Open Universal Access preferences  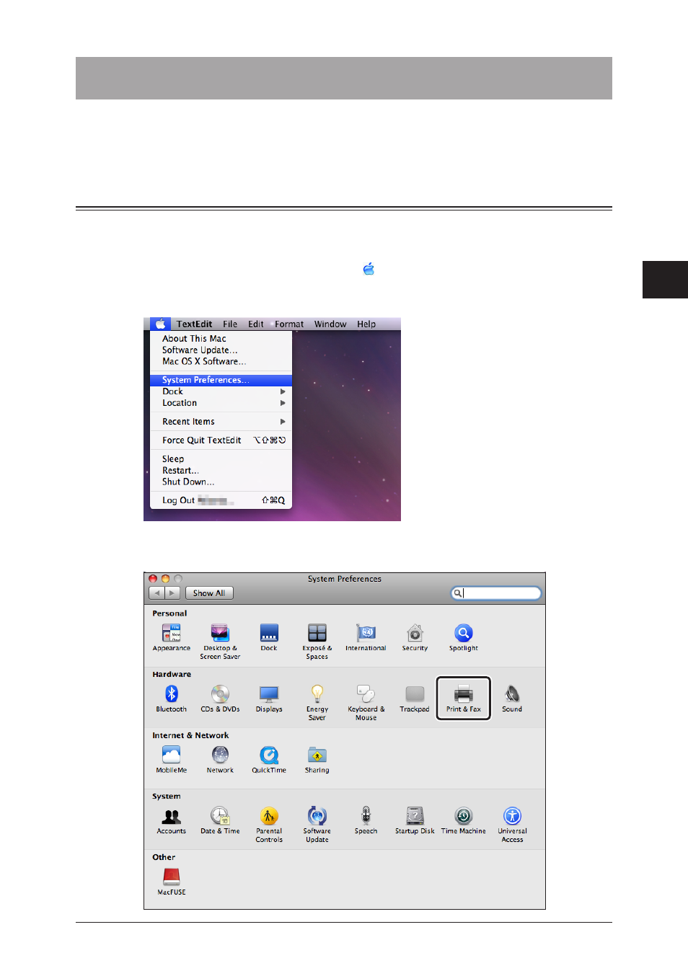(513, 825)
